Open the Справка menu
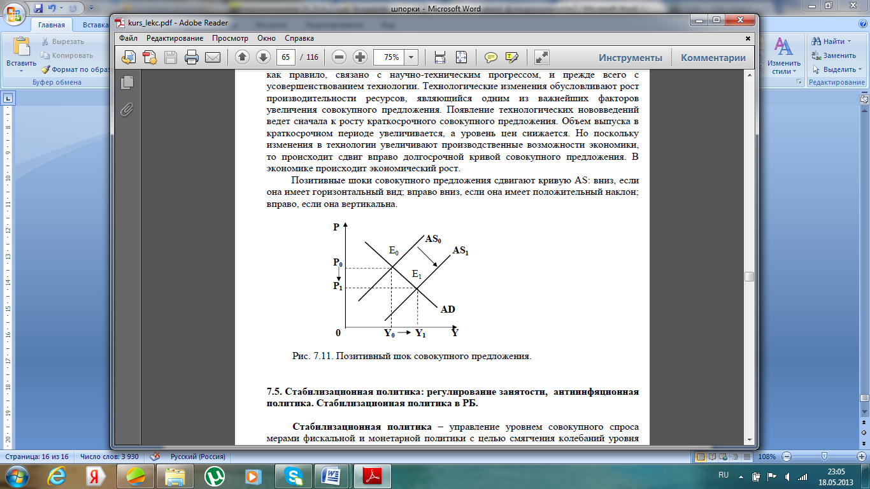 pos(299,38)
